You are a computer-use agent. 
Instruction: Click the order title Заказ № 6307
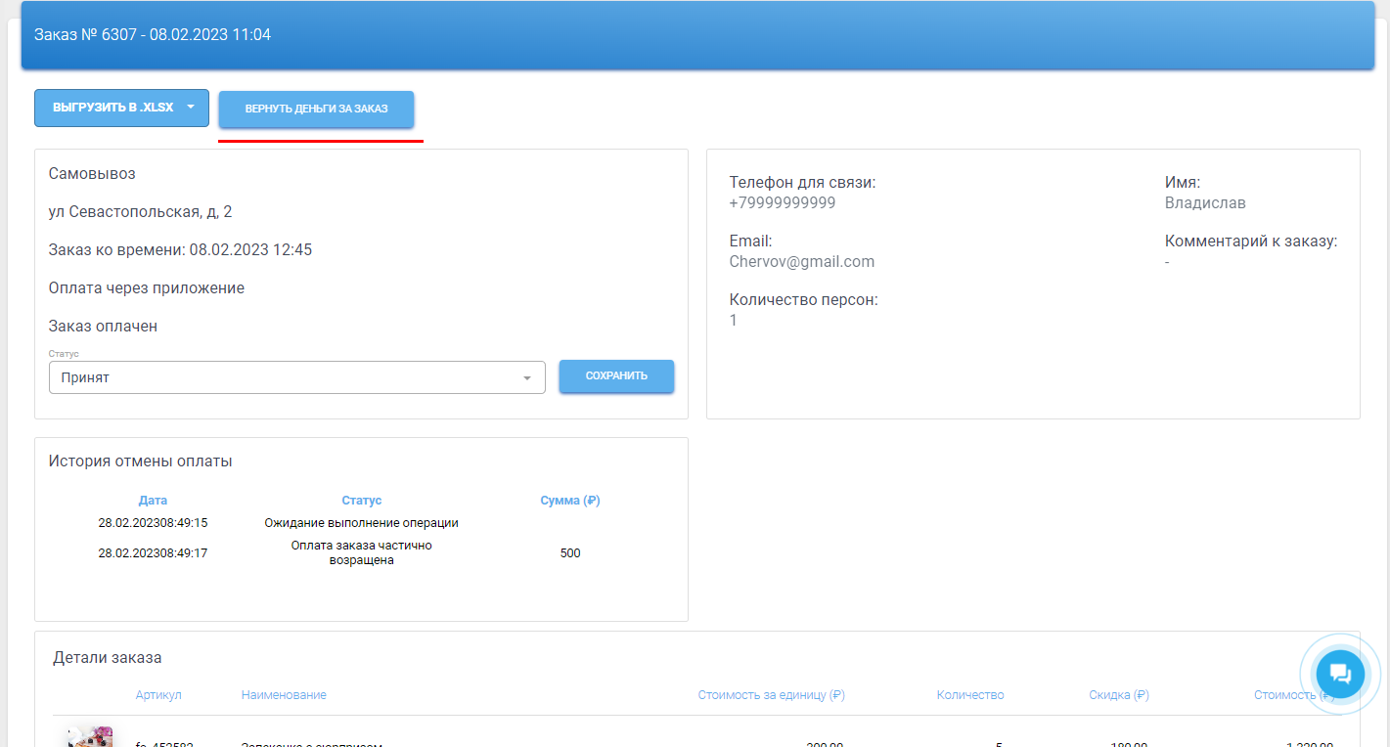[153, 35]
